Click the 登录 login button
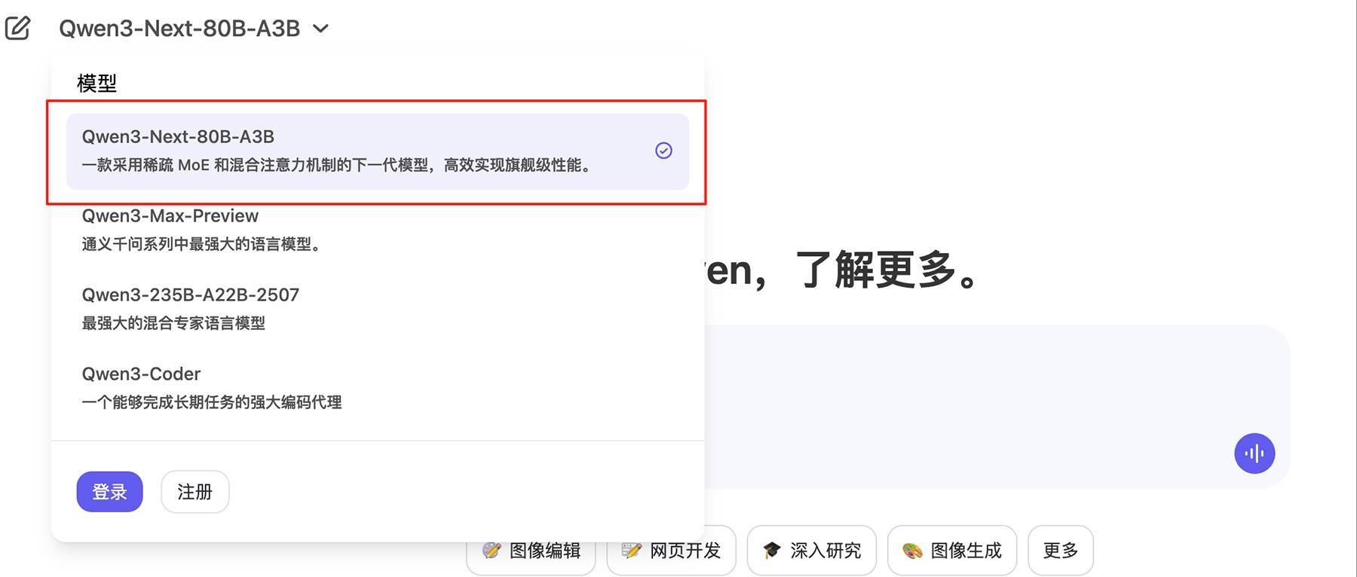This screenshot has height=577, width=1357. [109, 492]
